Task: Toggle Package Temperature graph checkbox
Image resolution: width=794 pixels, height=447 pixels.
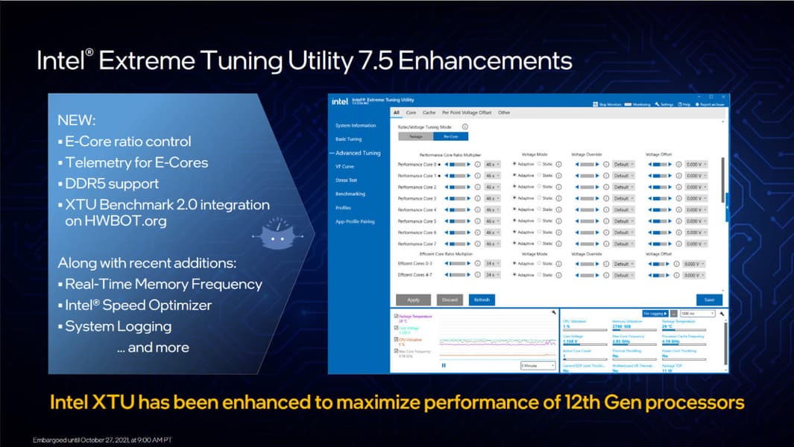Action: click(396, 316)
